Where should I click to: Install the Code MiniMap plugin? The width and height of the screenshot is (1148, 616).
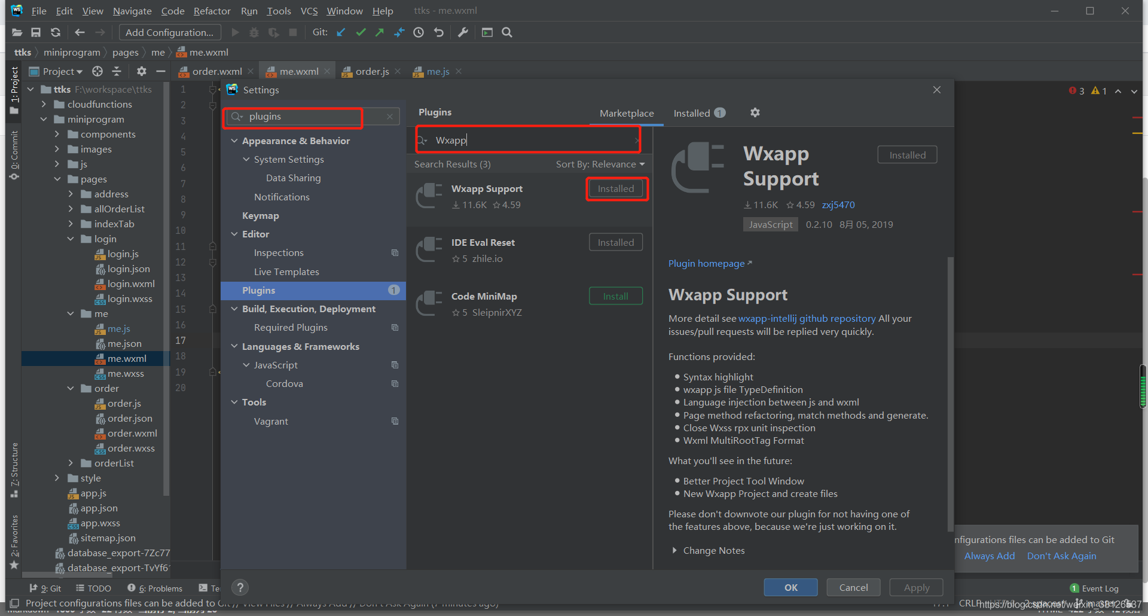click(x=615, y=296)
